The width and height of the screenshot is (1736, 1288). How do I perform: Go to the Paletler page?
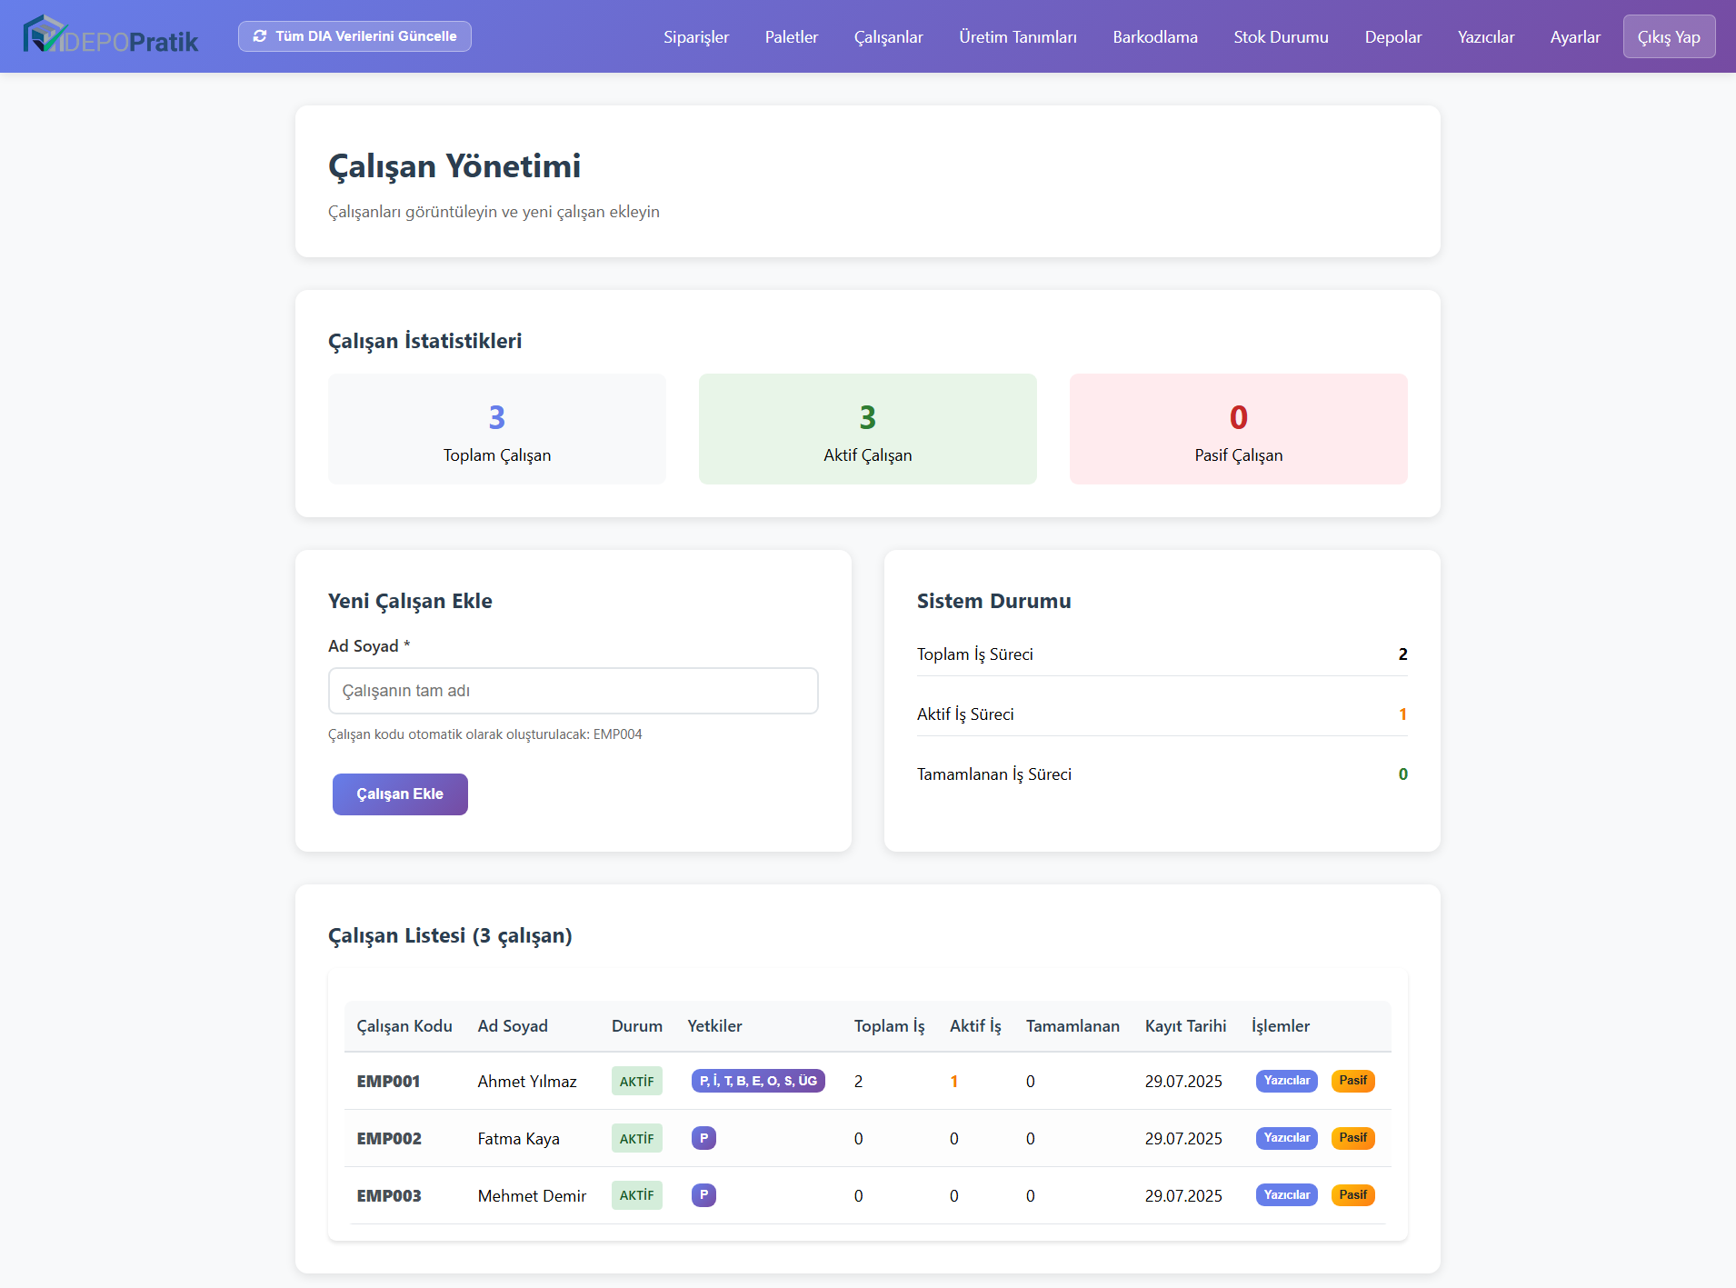(791, 37)
